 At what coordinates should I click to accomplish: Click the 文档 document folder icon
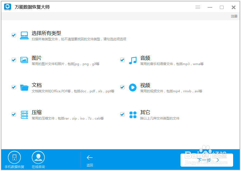[24, 87]
